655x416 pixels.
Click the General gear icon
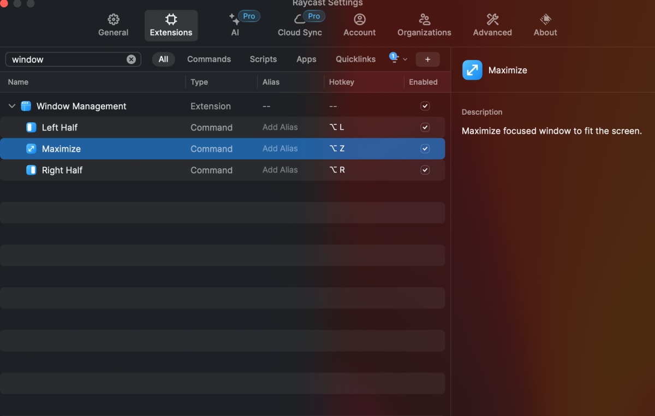tap(114, 20)
